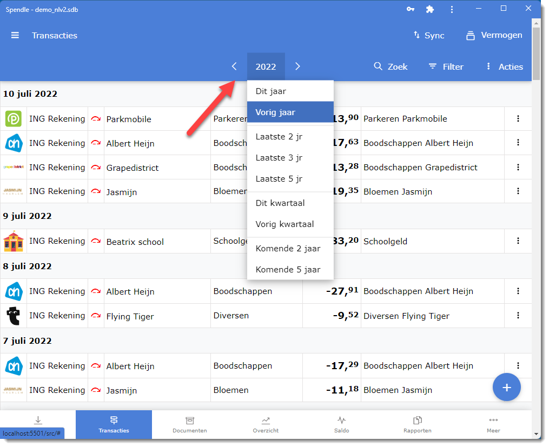The height and width of the screenshot is (447, 549).
Task: Choose 'Komende 5 jaar' period
Action: tap(290, 270)
